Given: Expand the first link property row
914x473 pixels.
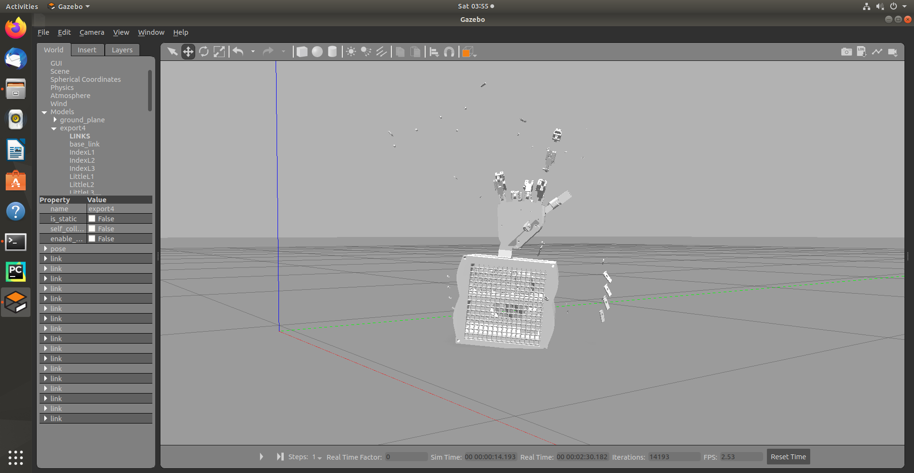Looking at the screenshot, I should click(46, 259).
